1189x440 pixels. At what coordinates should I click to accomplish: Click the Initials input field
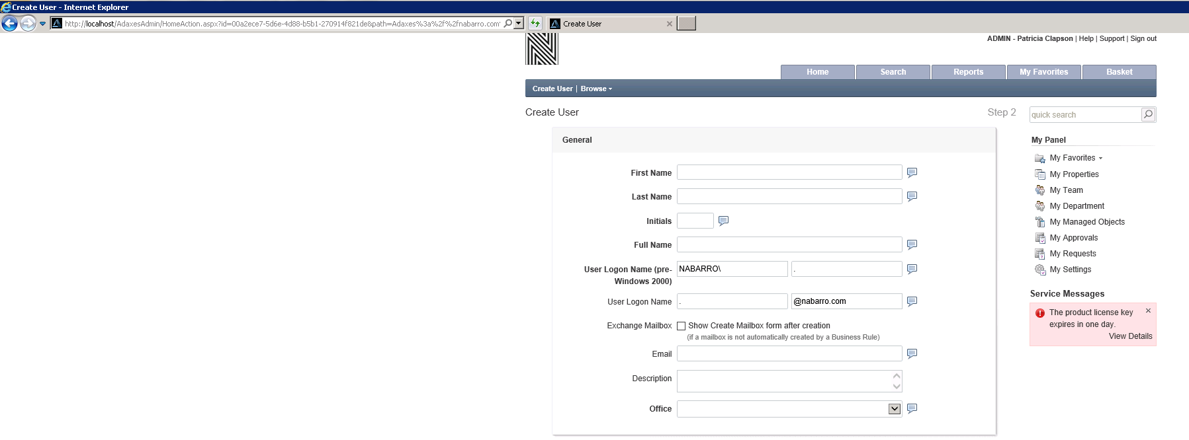[x=695, y=221]
